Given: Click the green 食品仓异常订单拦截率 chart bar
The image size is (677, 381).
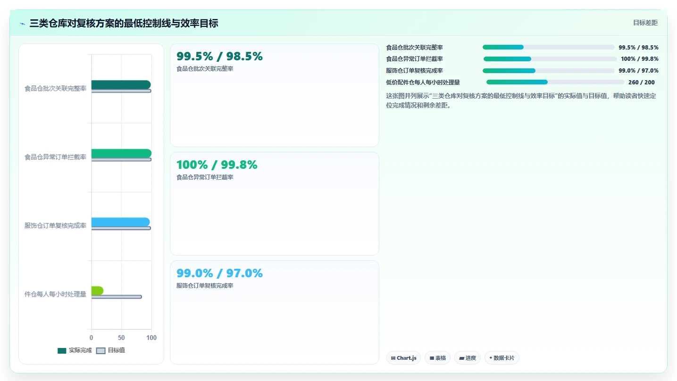Looking at the screenshot, I should point(121,153).
